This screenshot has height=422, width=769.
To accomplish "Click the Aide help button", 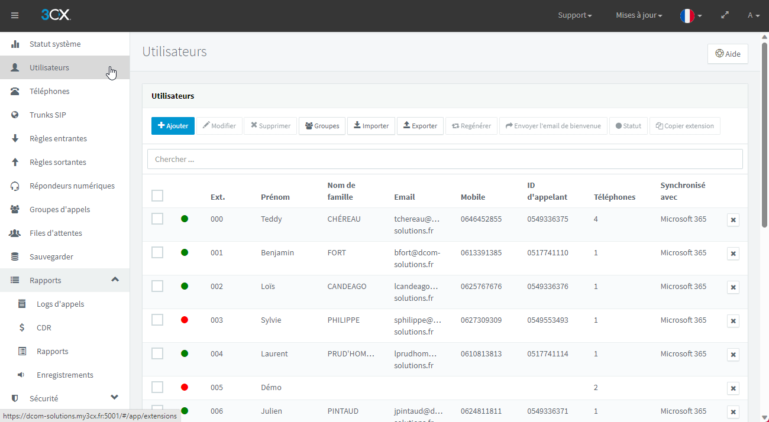I will coord(728,54).
